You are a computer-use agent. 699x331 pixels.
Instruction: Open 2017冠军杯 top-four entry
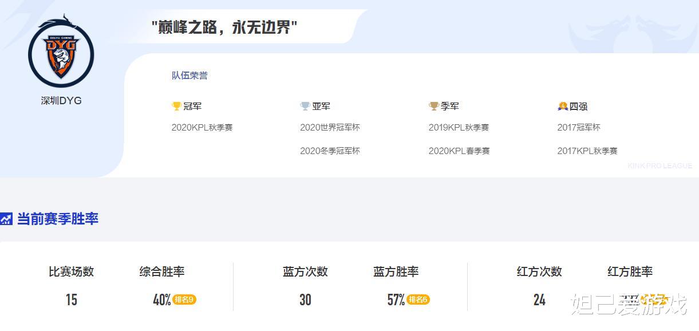point(579,128)
